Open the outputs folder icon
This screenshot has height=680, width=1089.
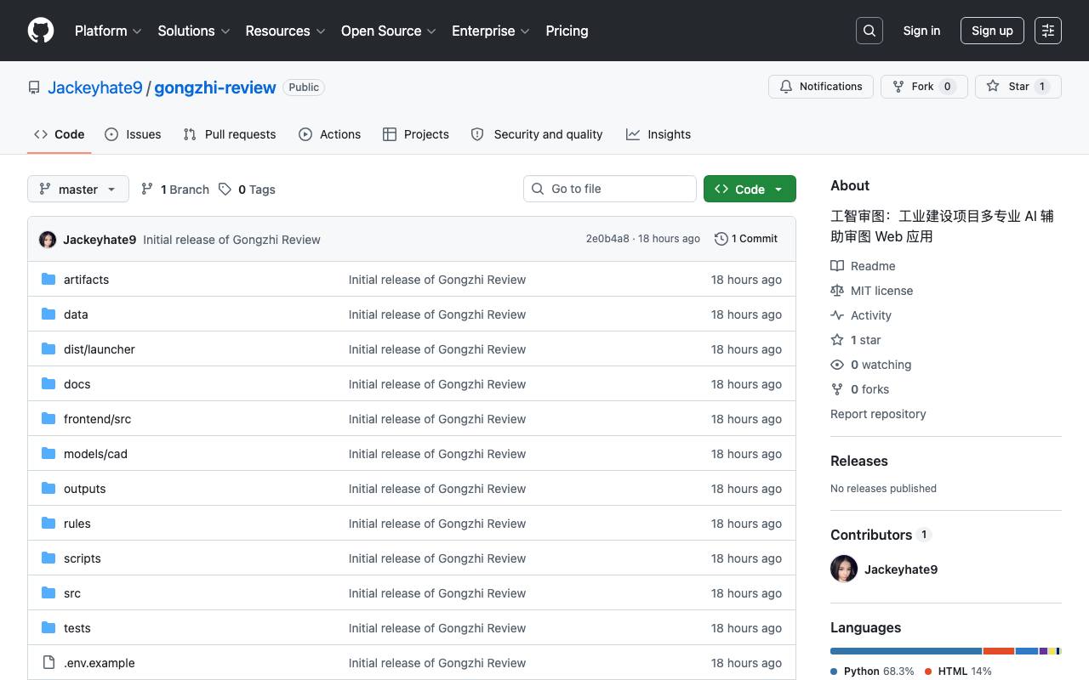pos(48,489)
